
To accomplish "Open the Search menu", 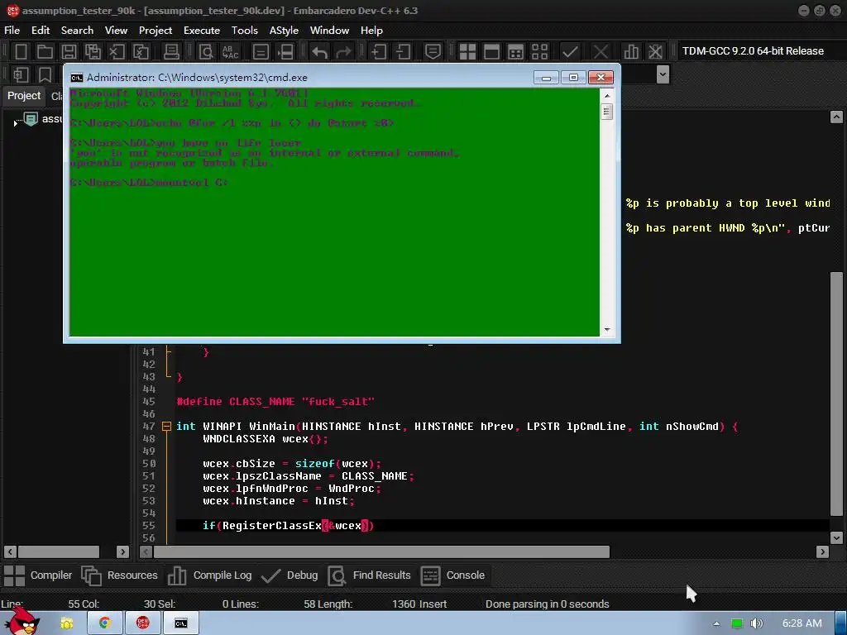I will 77,31.
